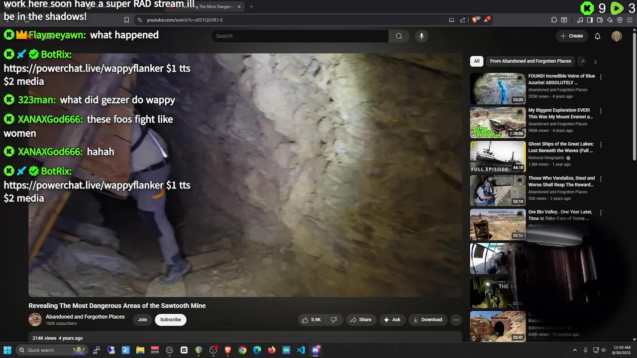This screenshot has height=358, width=637.
Task: Open the Extensions puzzle icon
Action: (x=554, y=20)
